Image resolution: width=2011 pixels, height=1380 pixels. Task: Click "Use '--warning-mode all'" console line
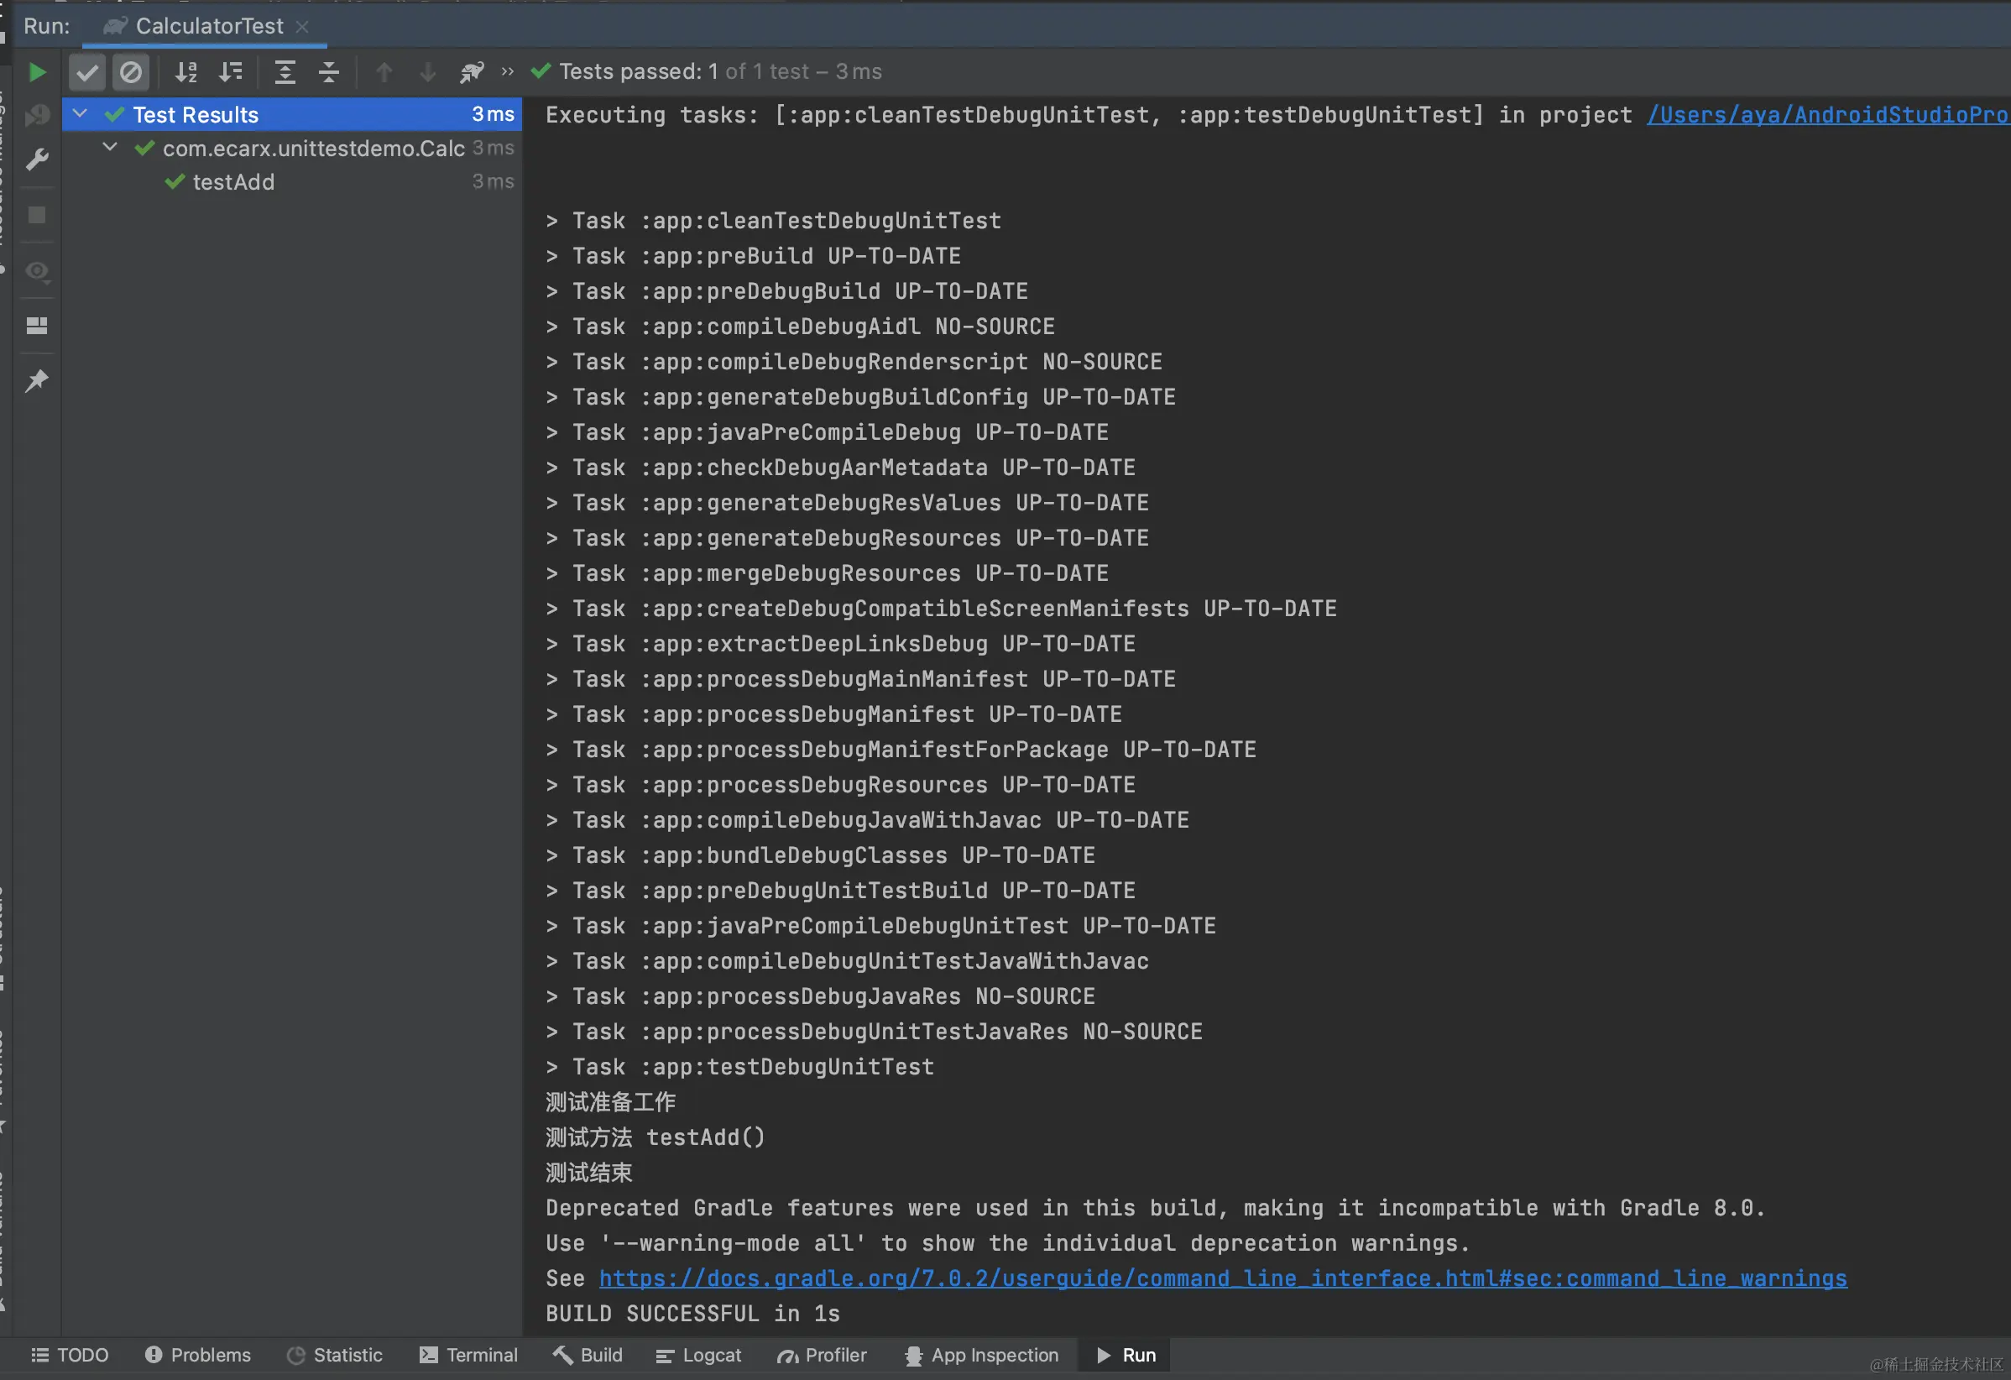pos(1007,1243)
